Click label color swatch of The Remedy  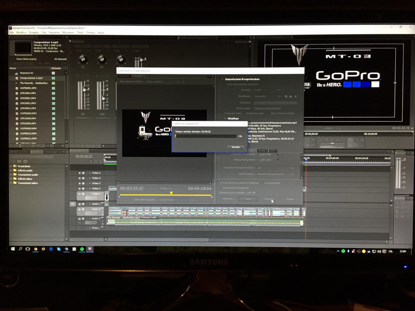click(53, 83)
